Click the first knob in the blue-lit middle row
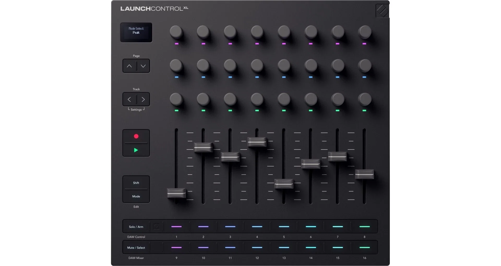 tap(176, 65)
